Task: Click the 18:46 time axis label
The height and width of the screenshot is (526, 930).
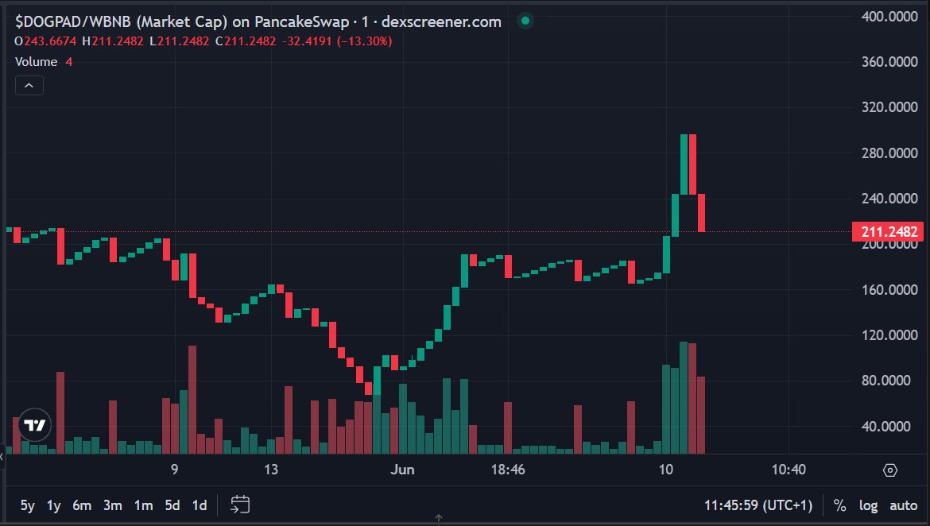Action: (x=508, y=470)
